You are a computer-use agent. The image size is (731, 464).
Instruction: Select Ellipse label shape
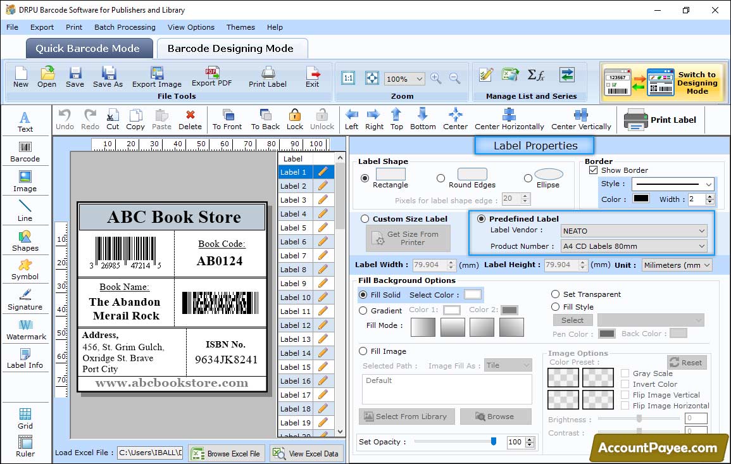(x=528, y=178)
